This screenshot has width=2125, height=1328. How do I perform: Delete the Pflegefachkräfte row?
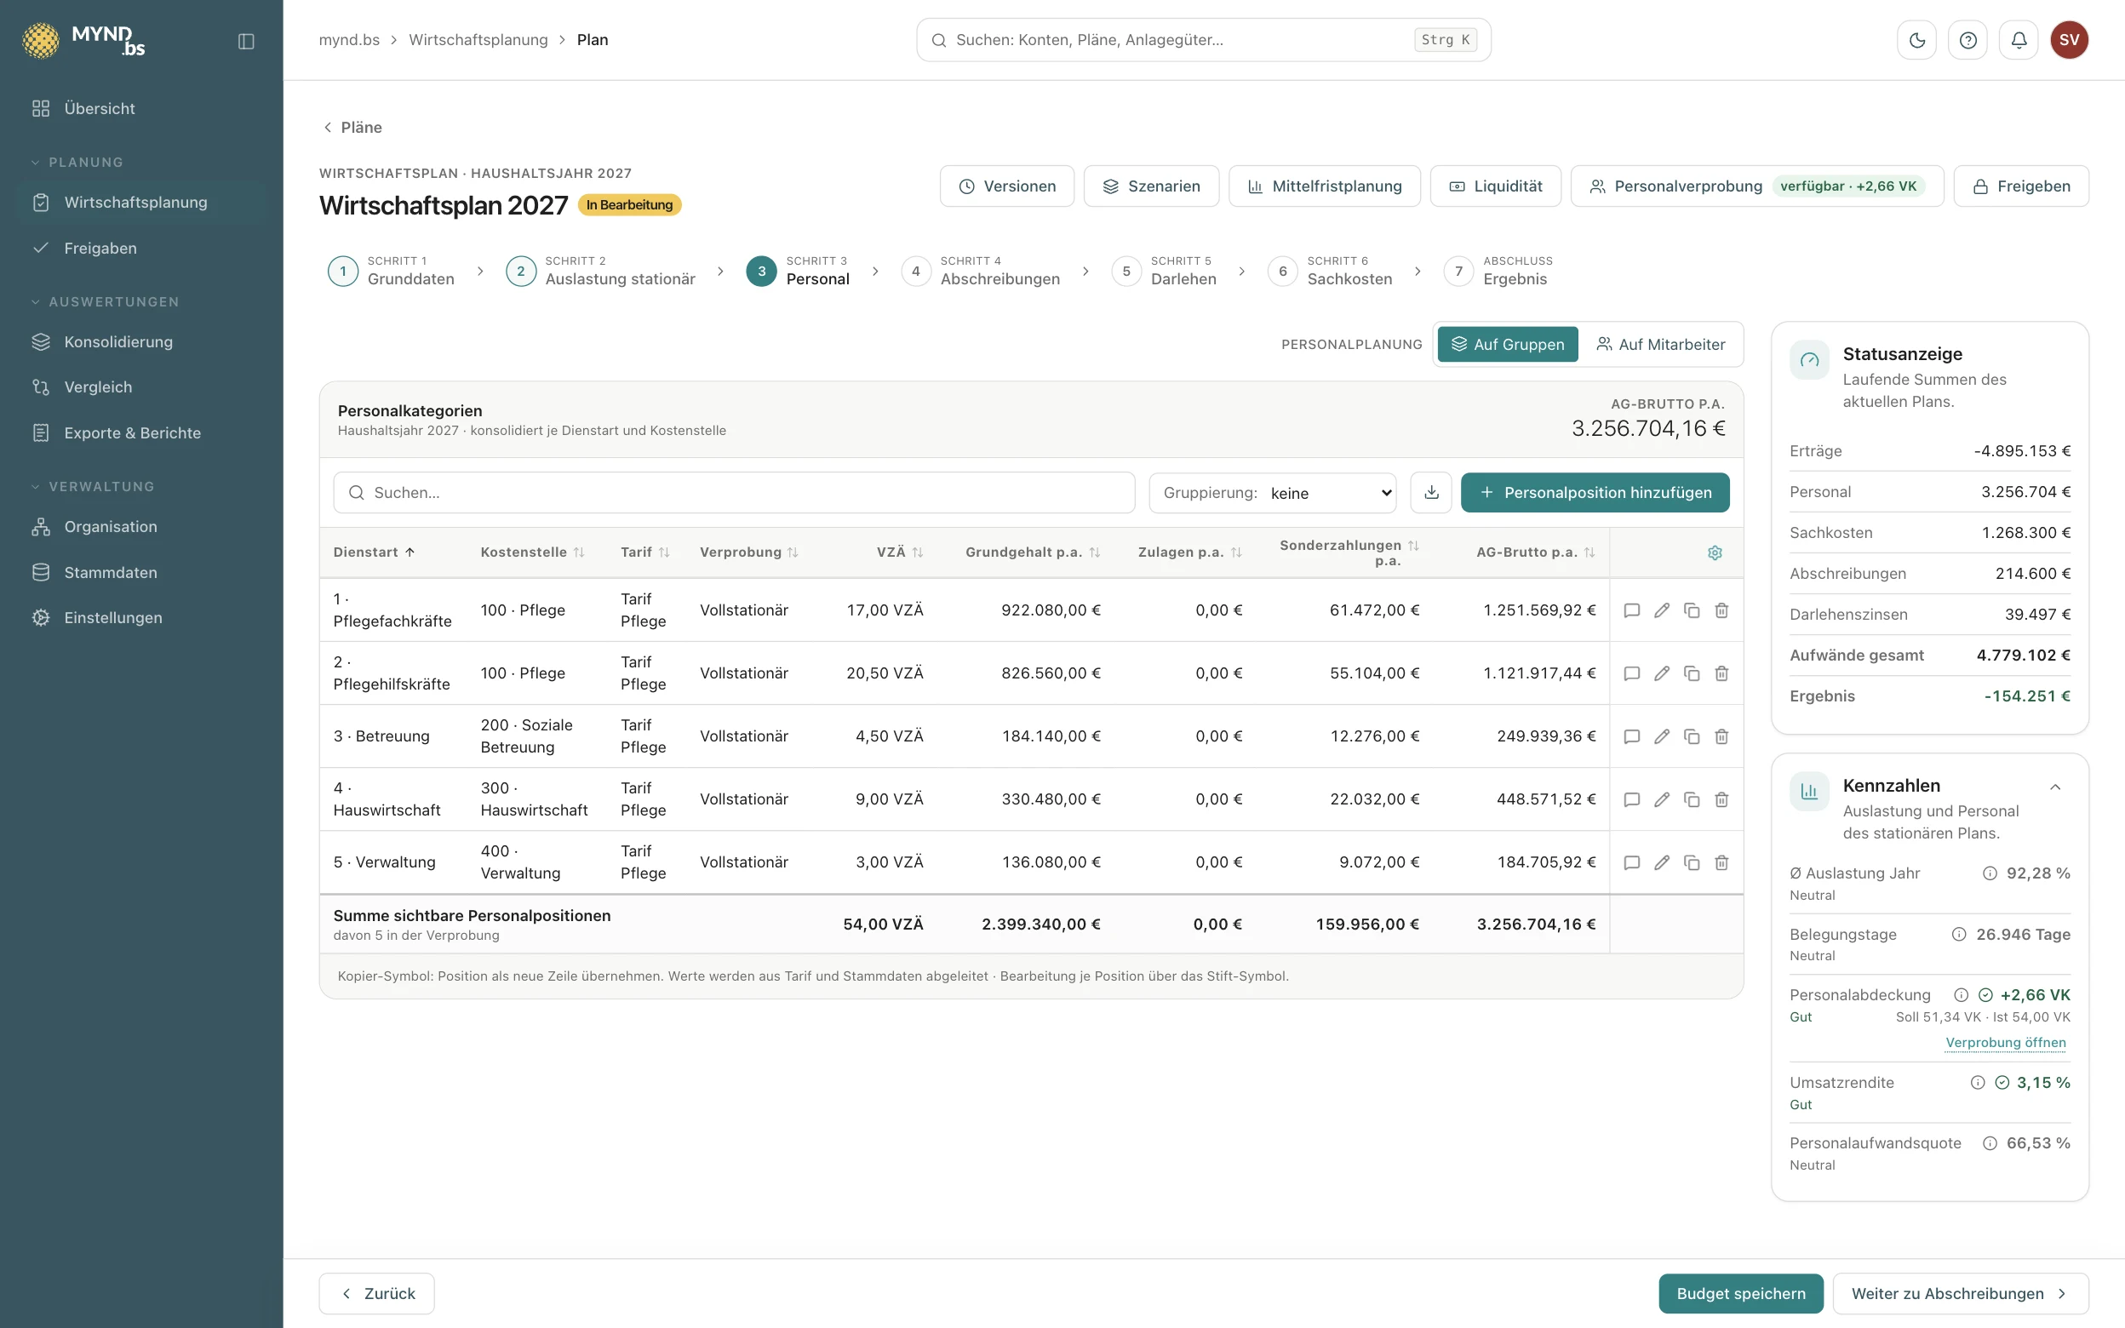[1721, 610]
